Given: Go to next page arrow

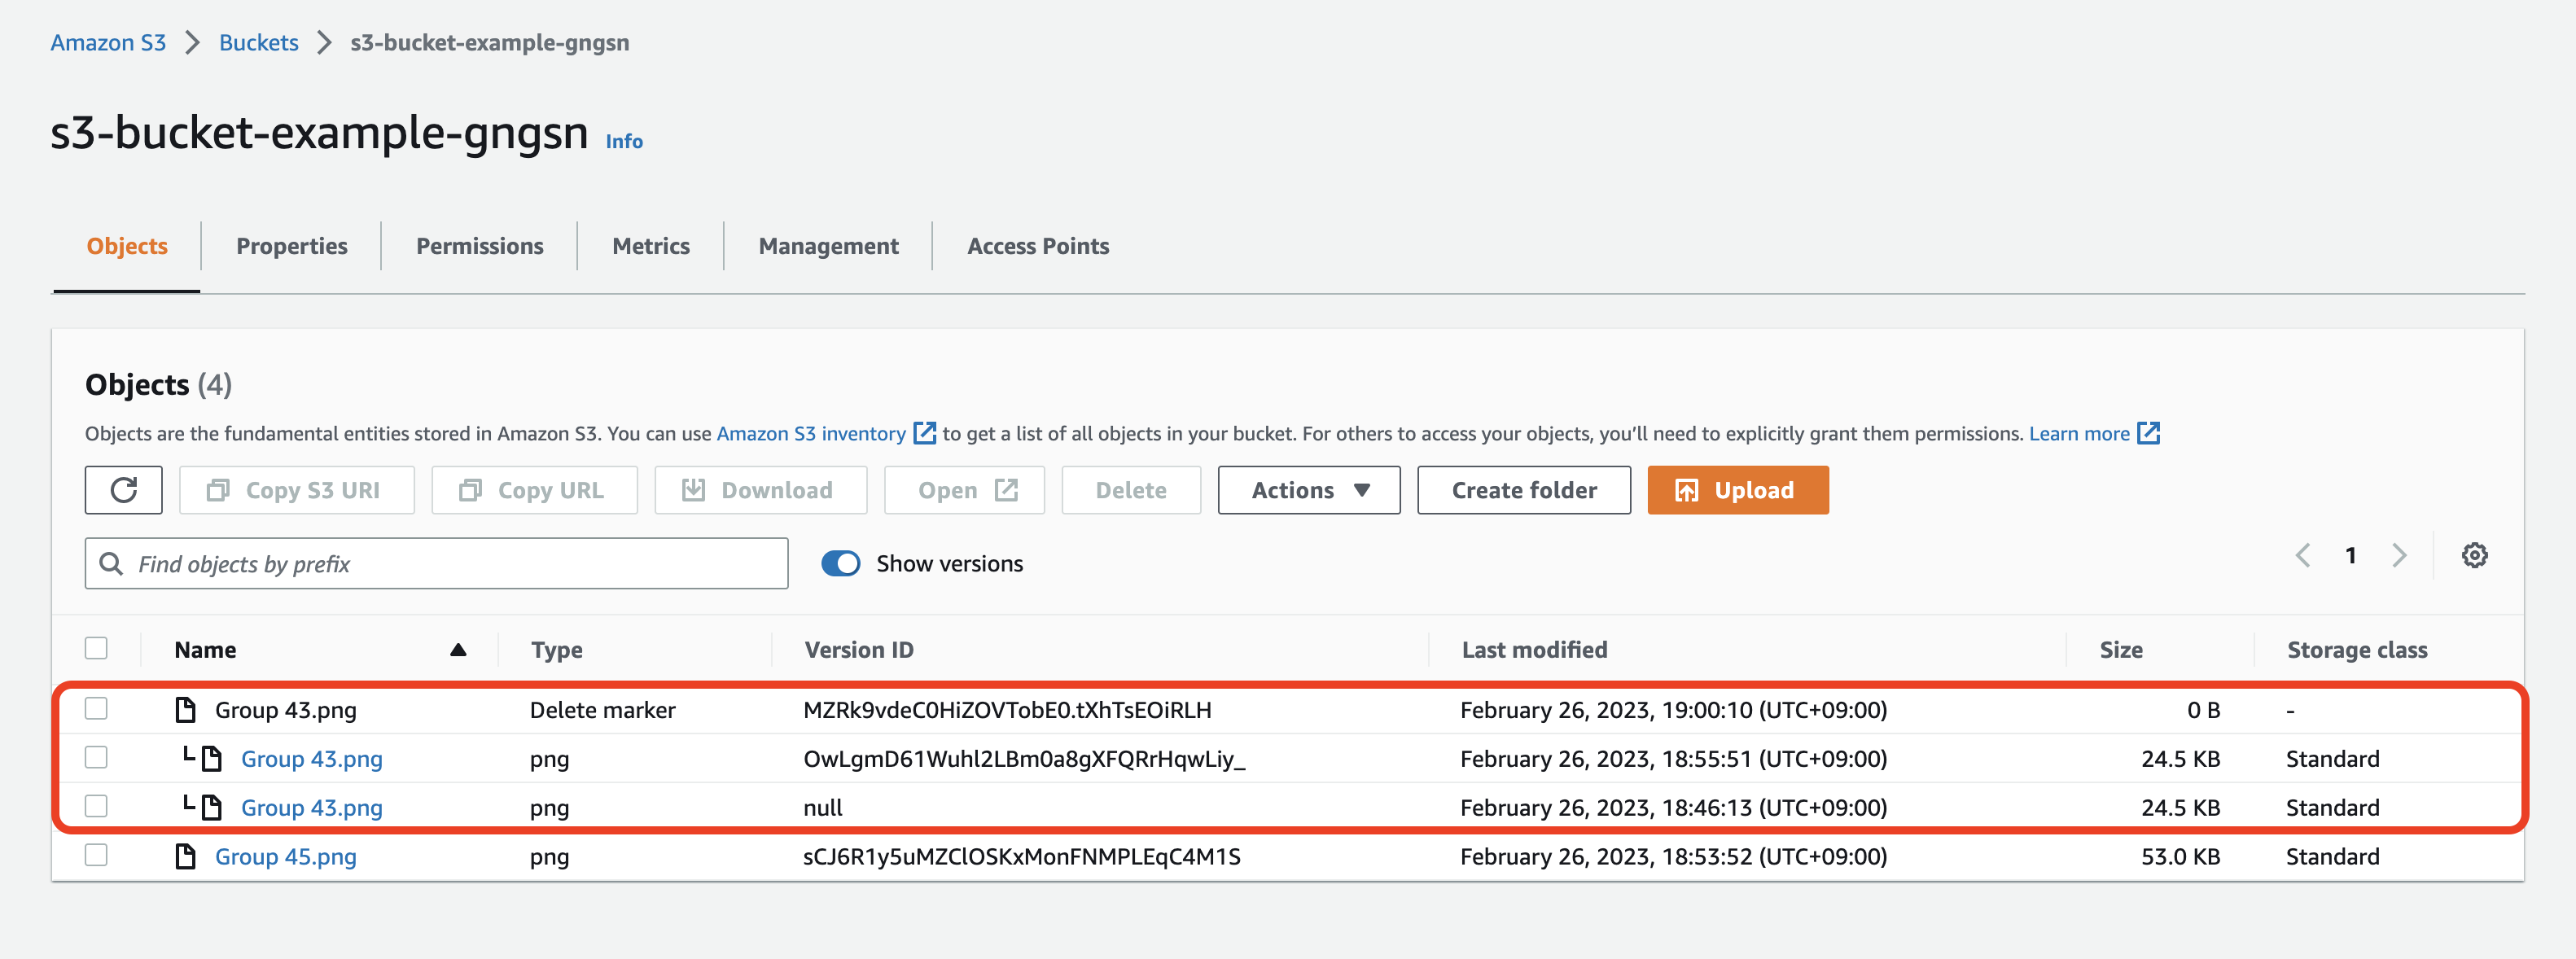Looking at the screenshot, I should pos(2399,555).
